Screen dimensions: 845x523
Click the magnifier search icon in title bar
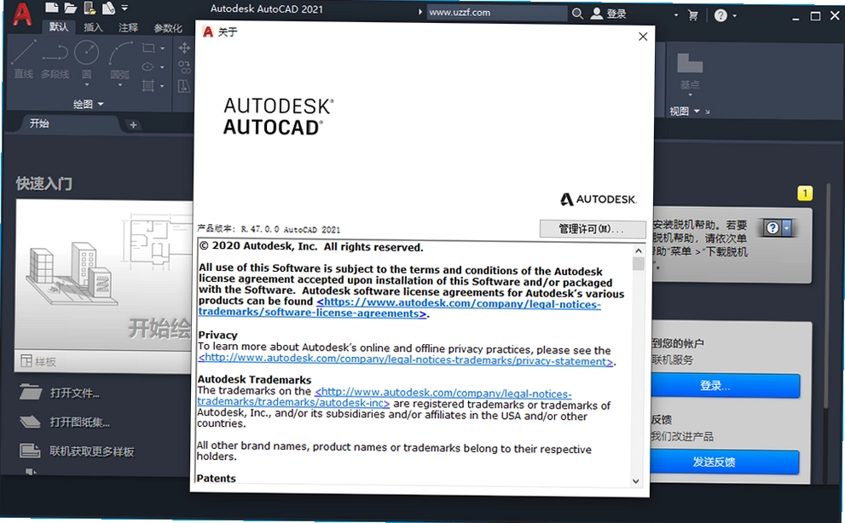(x=577, y=14)
